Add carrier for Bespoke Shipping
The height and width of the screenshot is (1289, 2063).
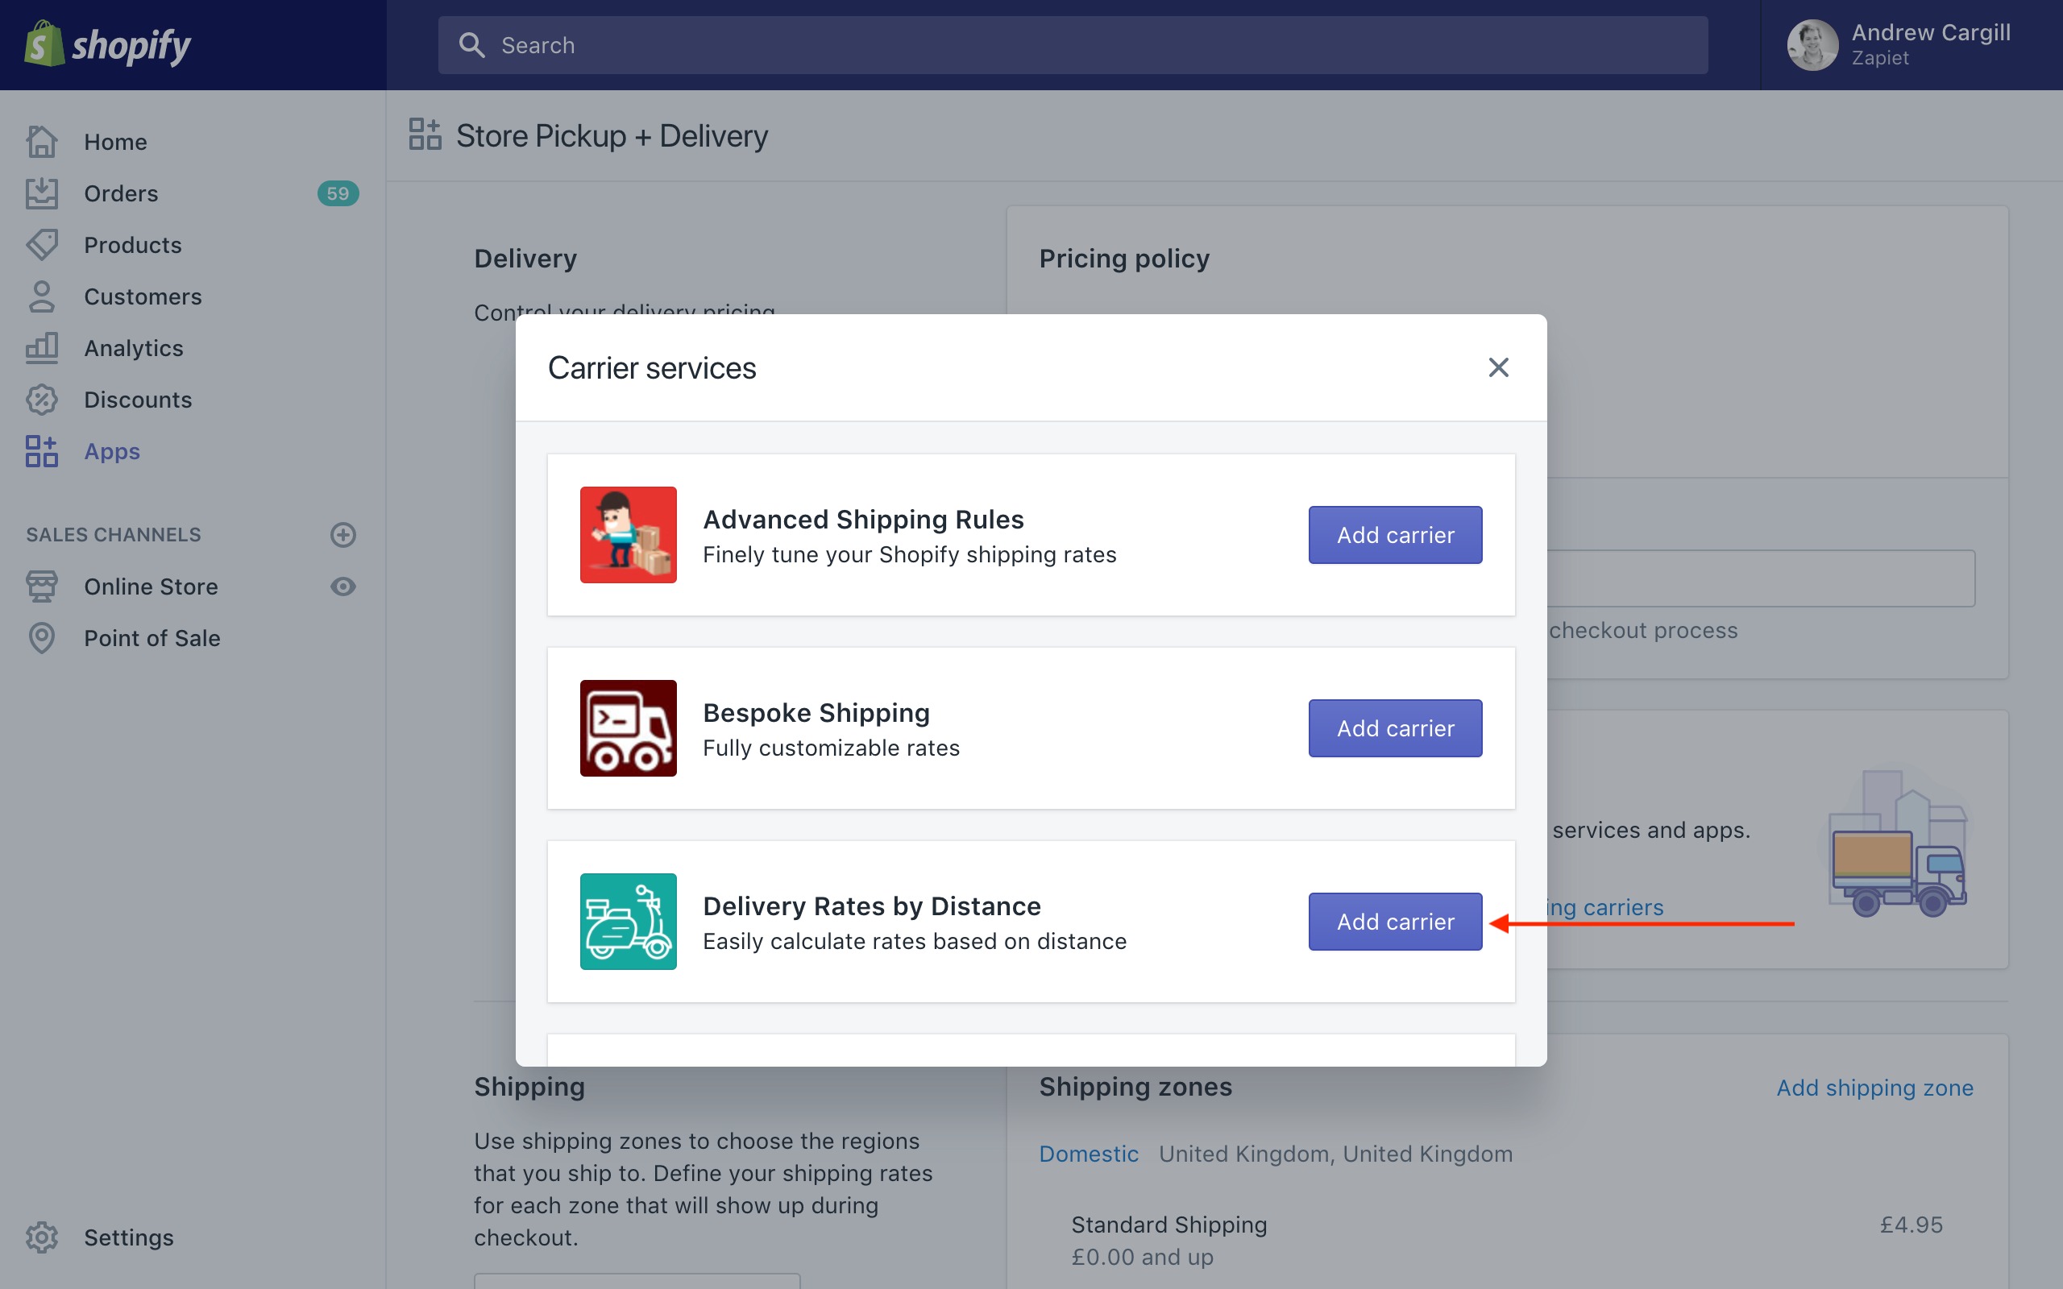(x=1395, y=728)
